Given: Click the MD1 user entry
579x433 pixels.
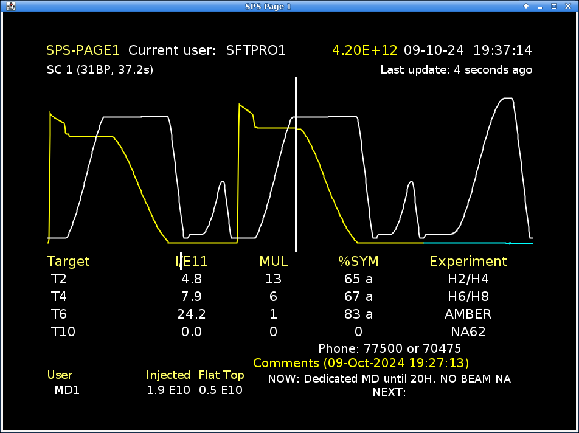Looking at the screenshot, I should (x=67, y=390).
